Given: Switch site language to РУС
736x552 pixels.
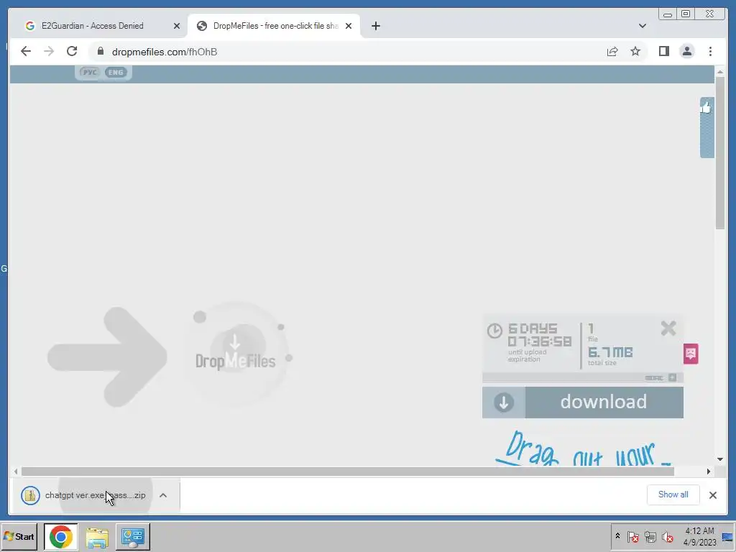Looking at the screenshot, I should pyautogui.click(x=89, y=73).
